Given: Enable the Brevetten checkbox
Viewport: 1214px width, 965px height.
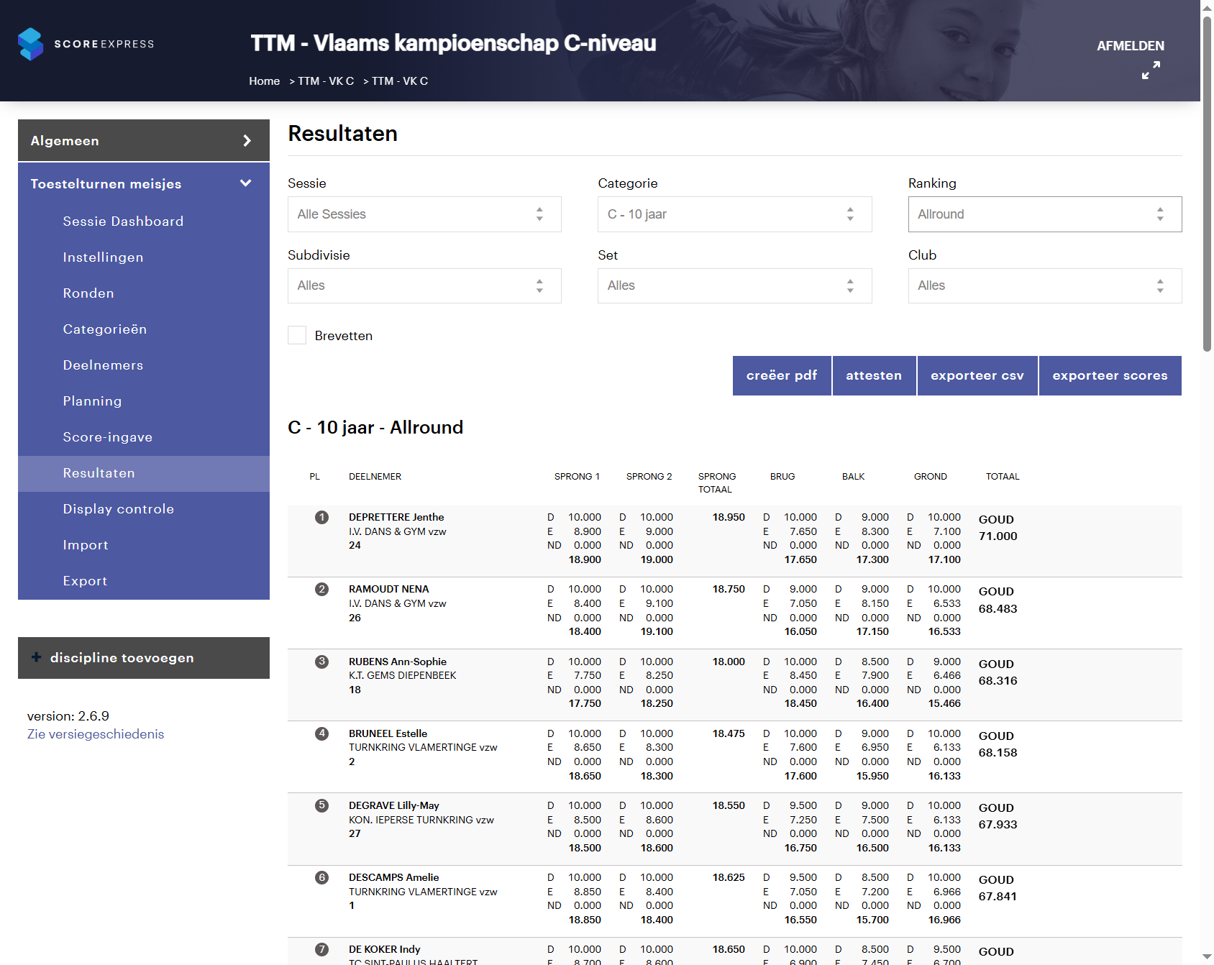Looking at the screenshot, I should pos(297,335).
